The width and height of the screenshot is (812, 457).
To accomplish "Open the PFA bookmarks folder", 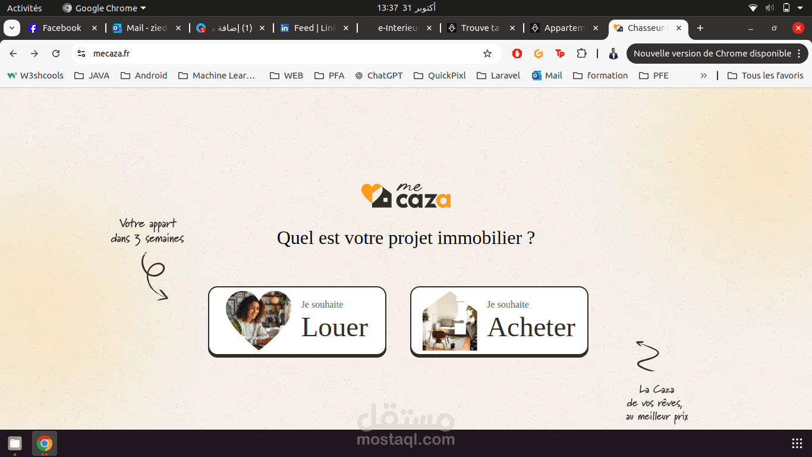I will click(329, 76).
